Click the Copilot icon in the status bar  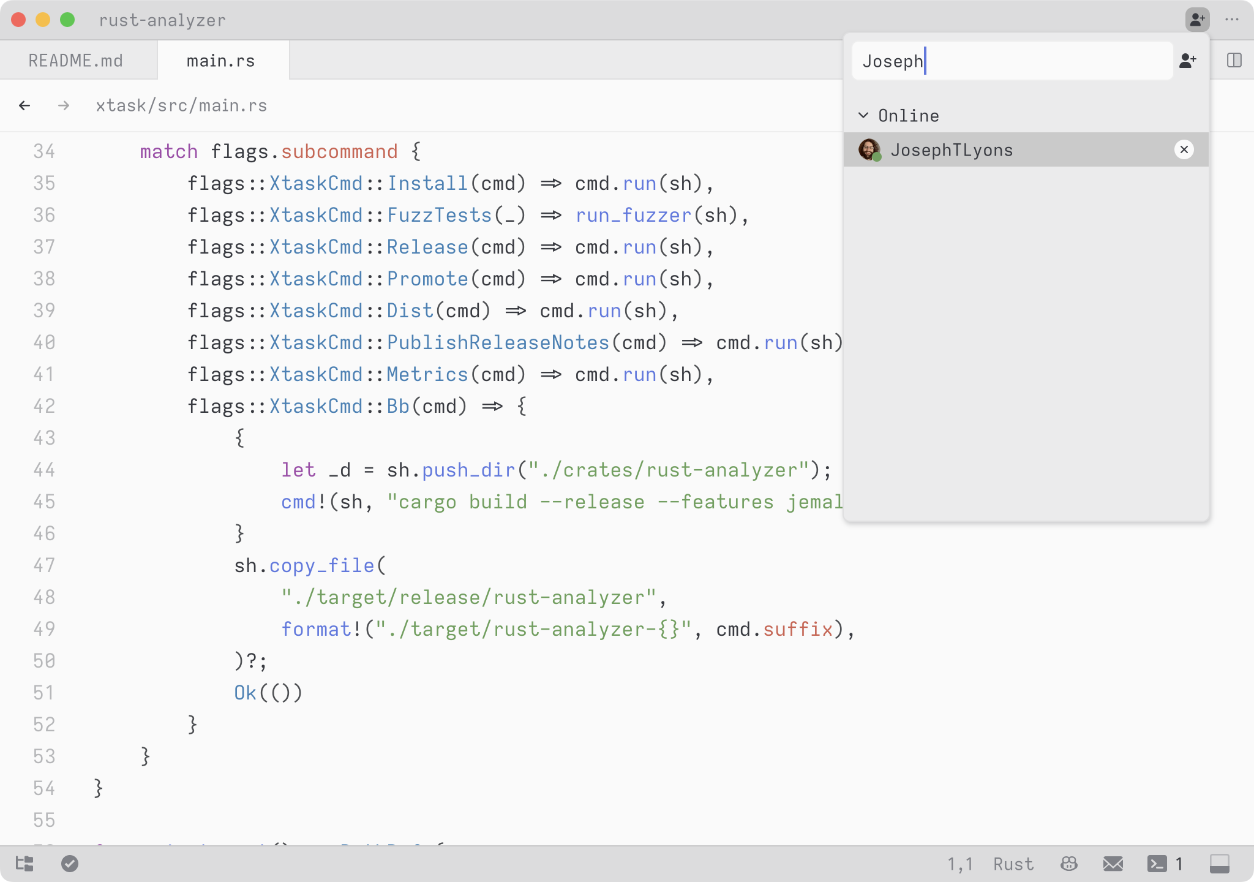tap(1069, 864)
